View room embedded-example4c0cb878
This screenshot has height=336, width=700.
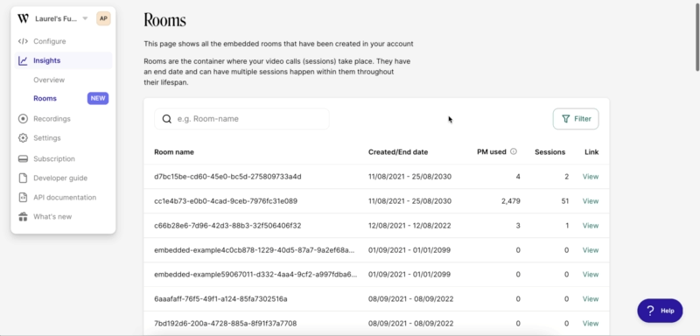[590, 250]
